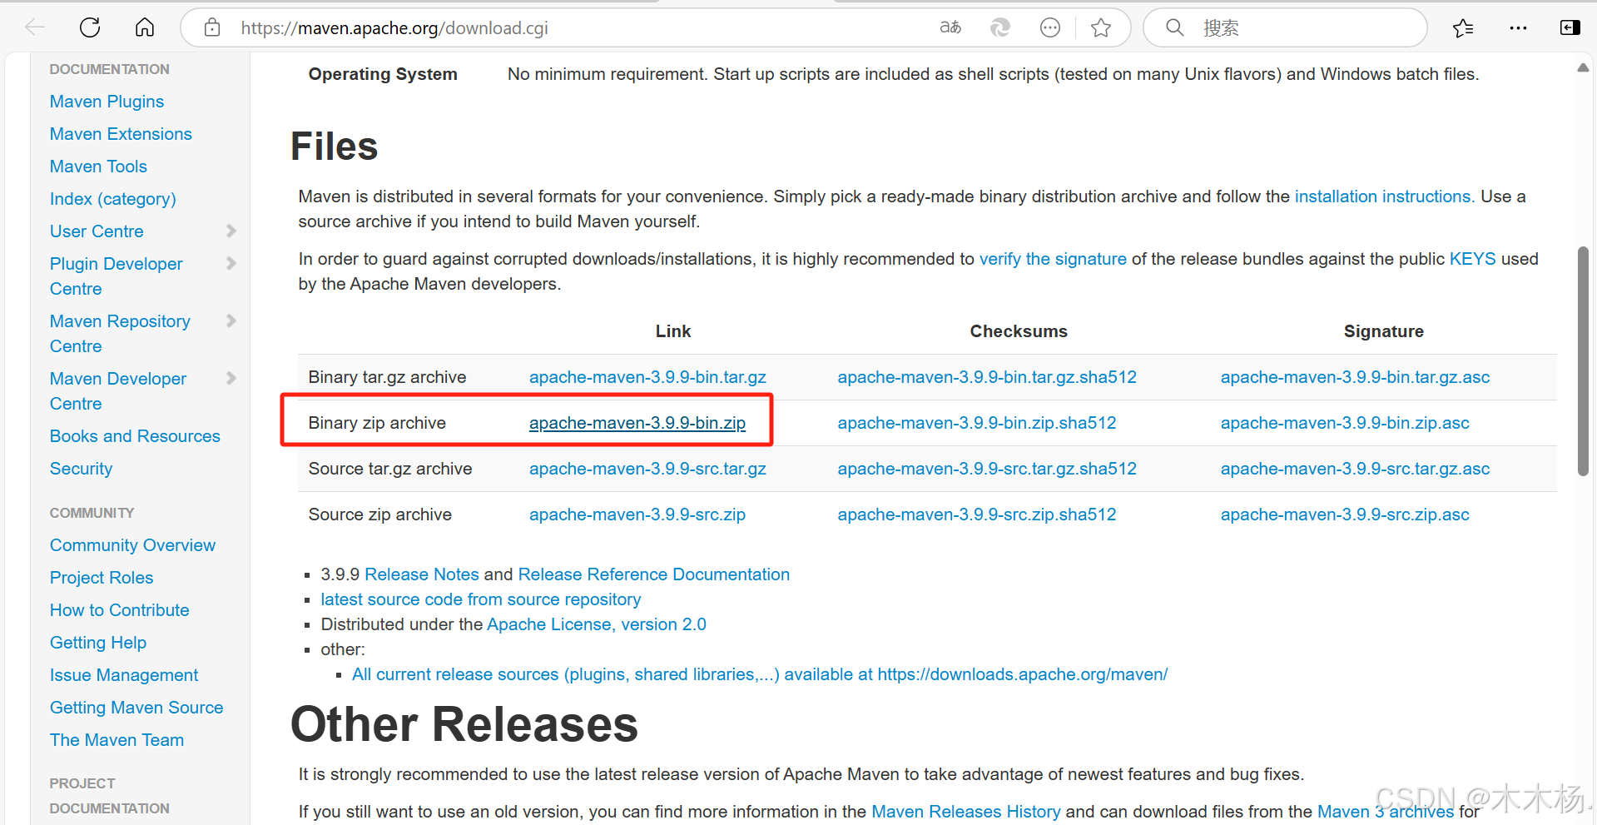Open the feedback chat bubble icon
This screenshot has width=1597, height=825.
click(1050, 27)
